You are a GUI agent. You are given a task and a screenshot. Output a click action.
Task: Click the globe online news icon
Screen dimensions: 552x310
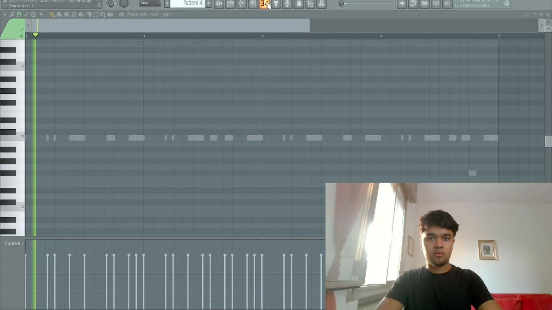(x=507, y=3)
